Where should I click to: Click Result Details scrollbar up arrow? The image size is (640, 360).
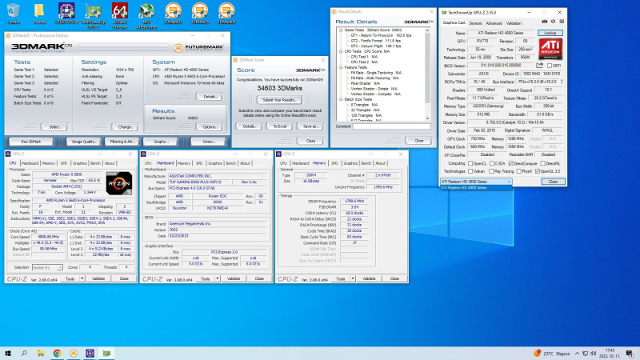(427, 30)
